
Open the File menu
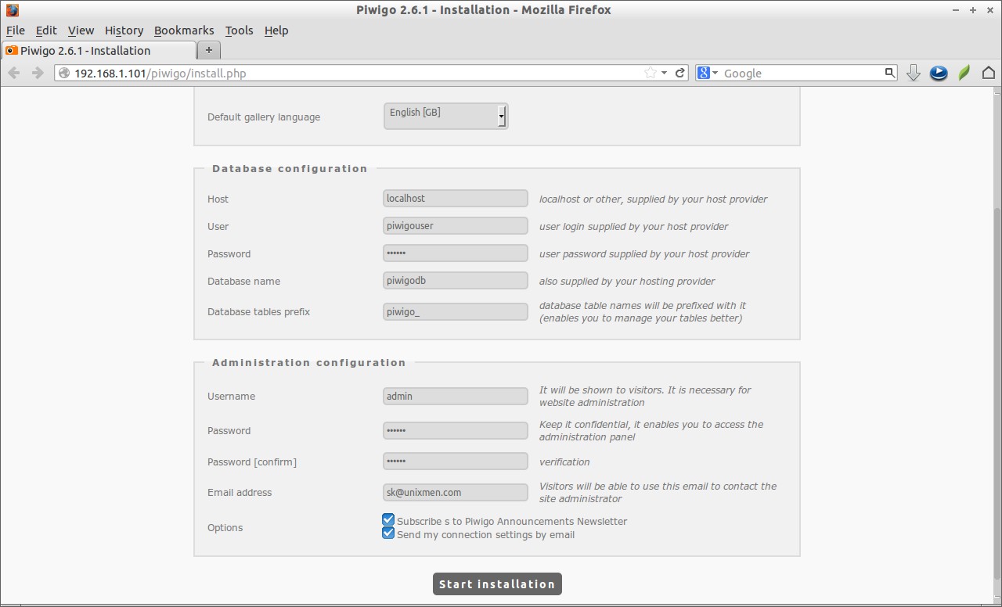[x=16, y=31]
